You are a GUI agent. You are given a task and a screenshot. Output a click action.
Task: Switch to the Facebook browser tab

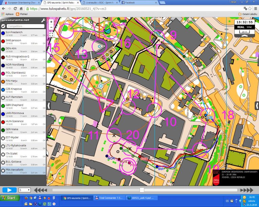(140, 3)
